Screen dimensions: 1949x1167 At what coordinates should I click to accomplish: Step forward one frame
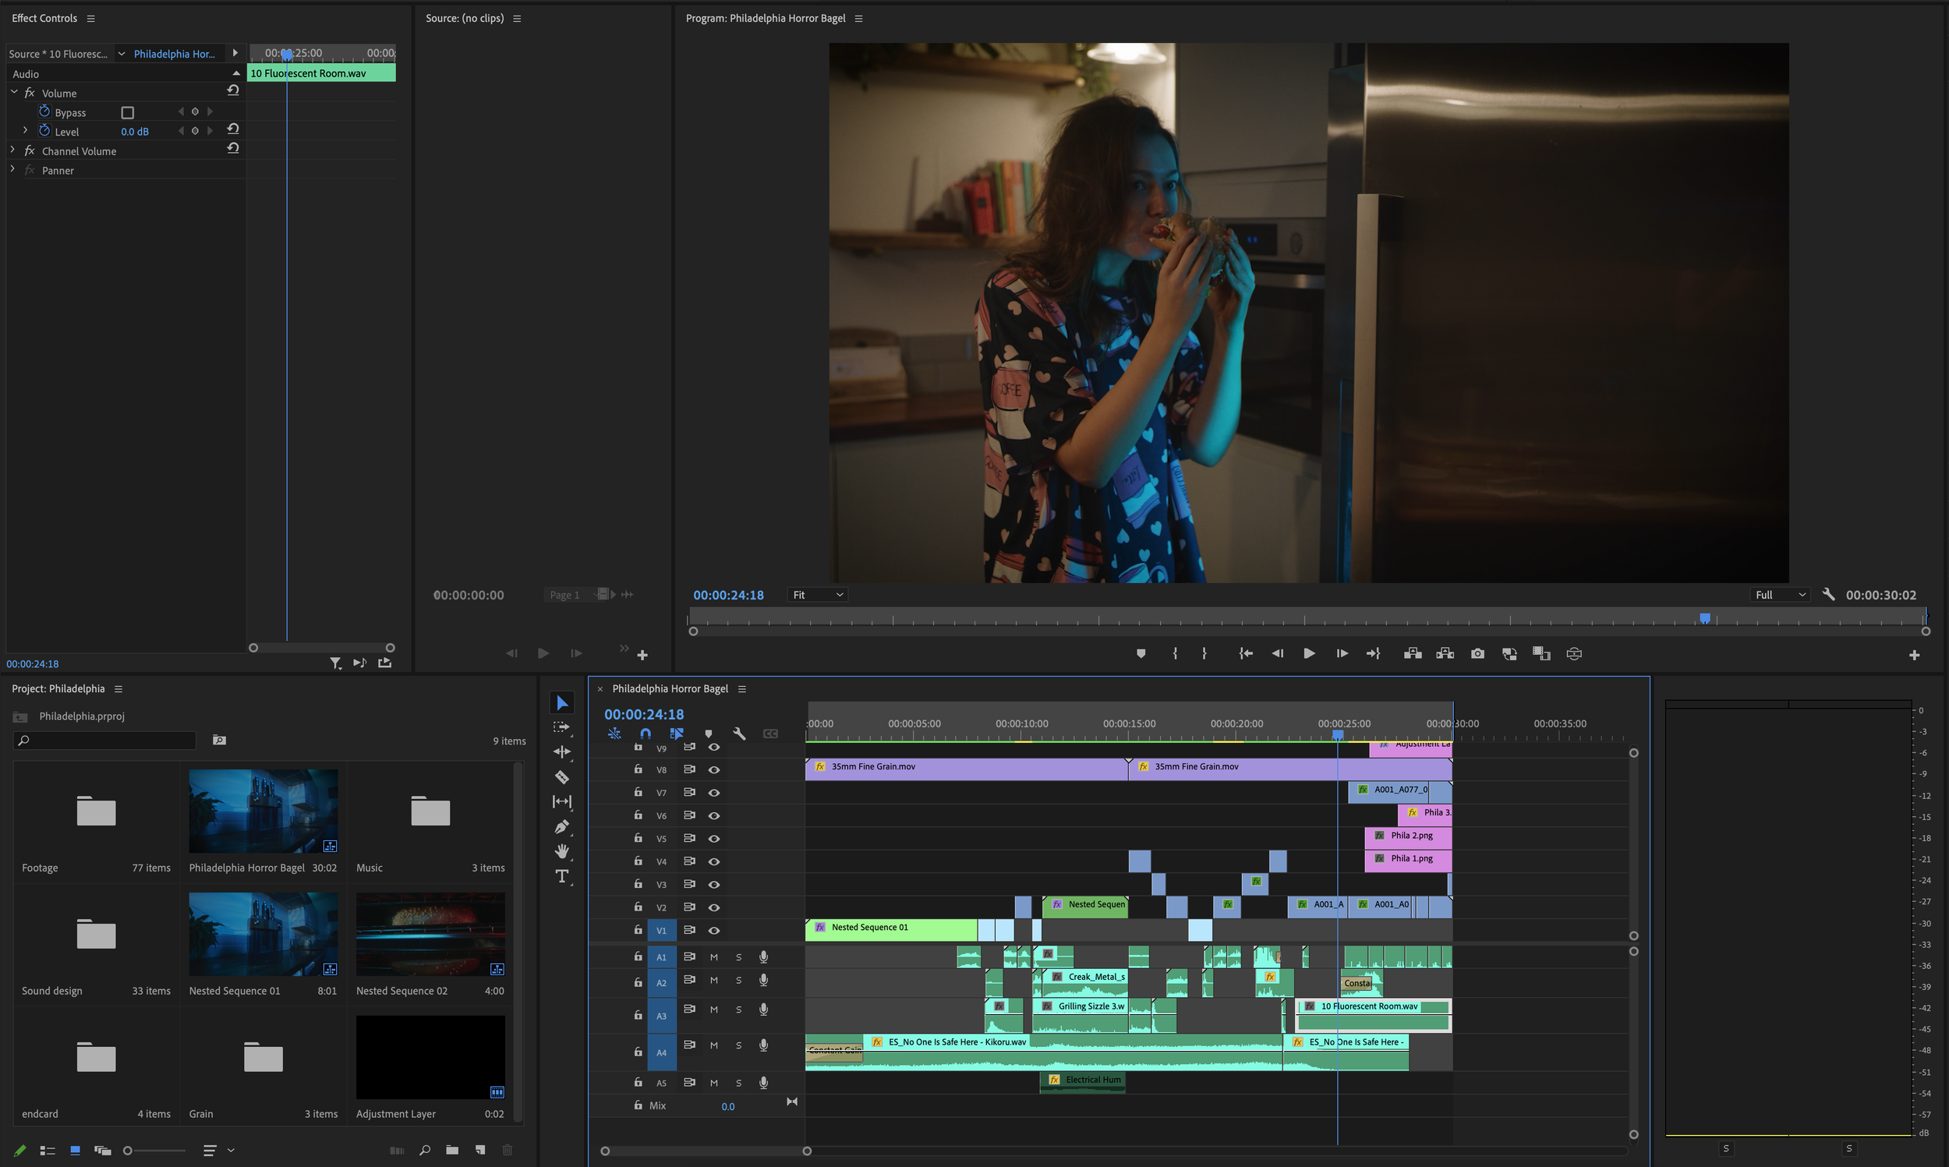point(1341,653)
